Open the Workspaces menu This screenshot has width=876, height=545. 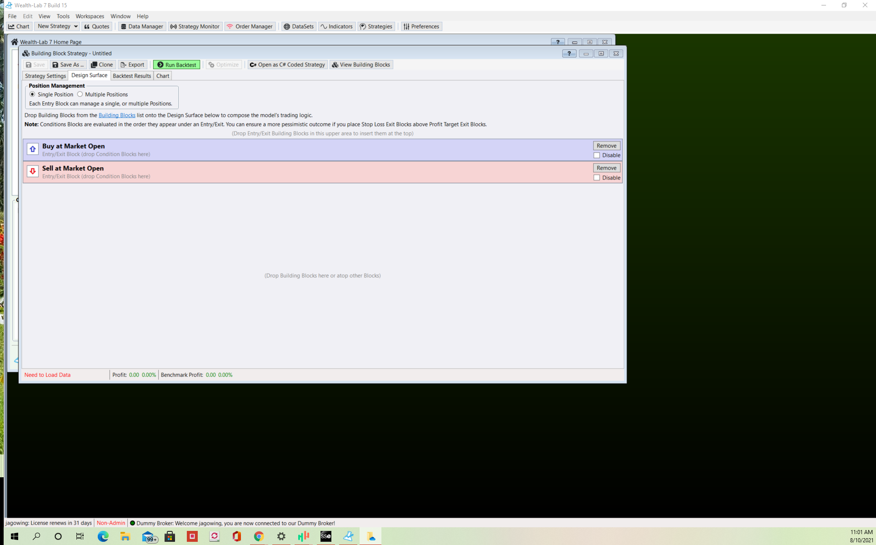point(90,16)
